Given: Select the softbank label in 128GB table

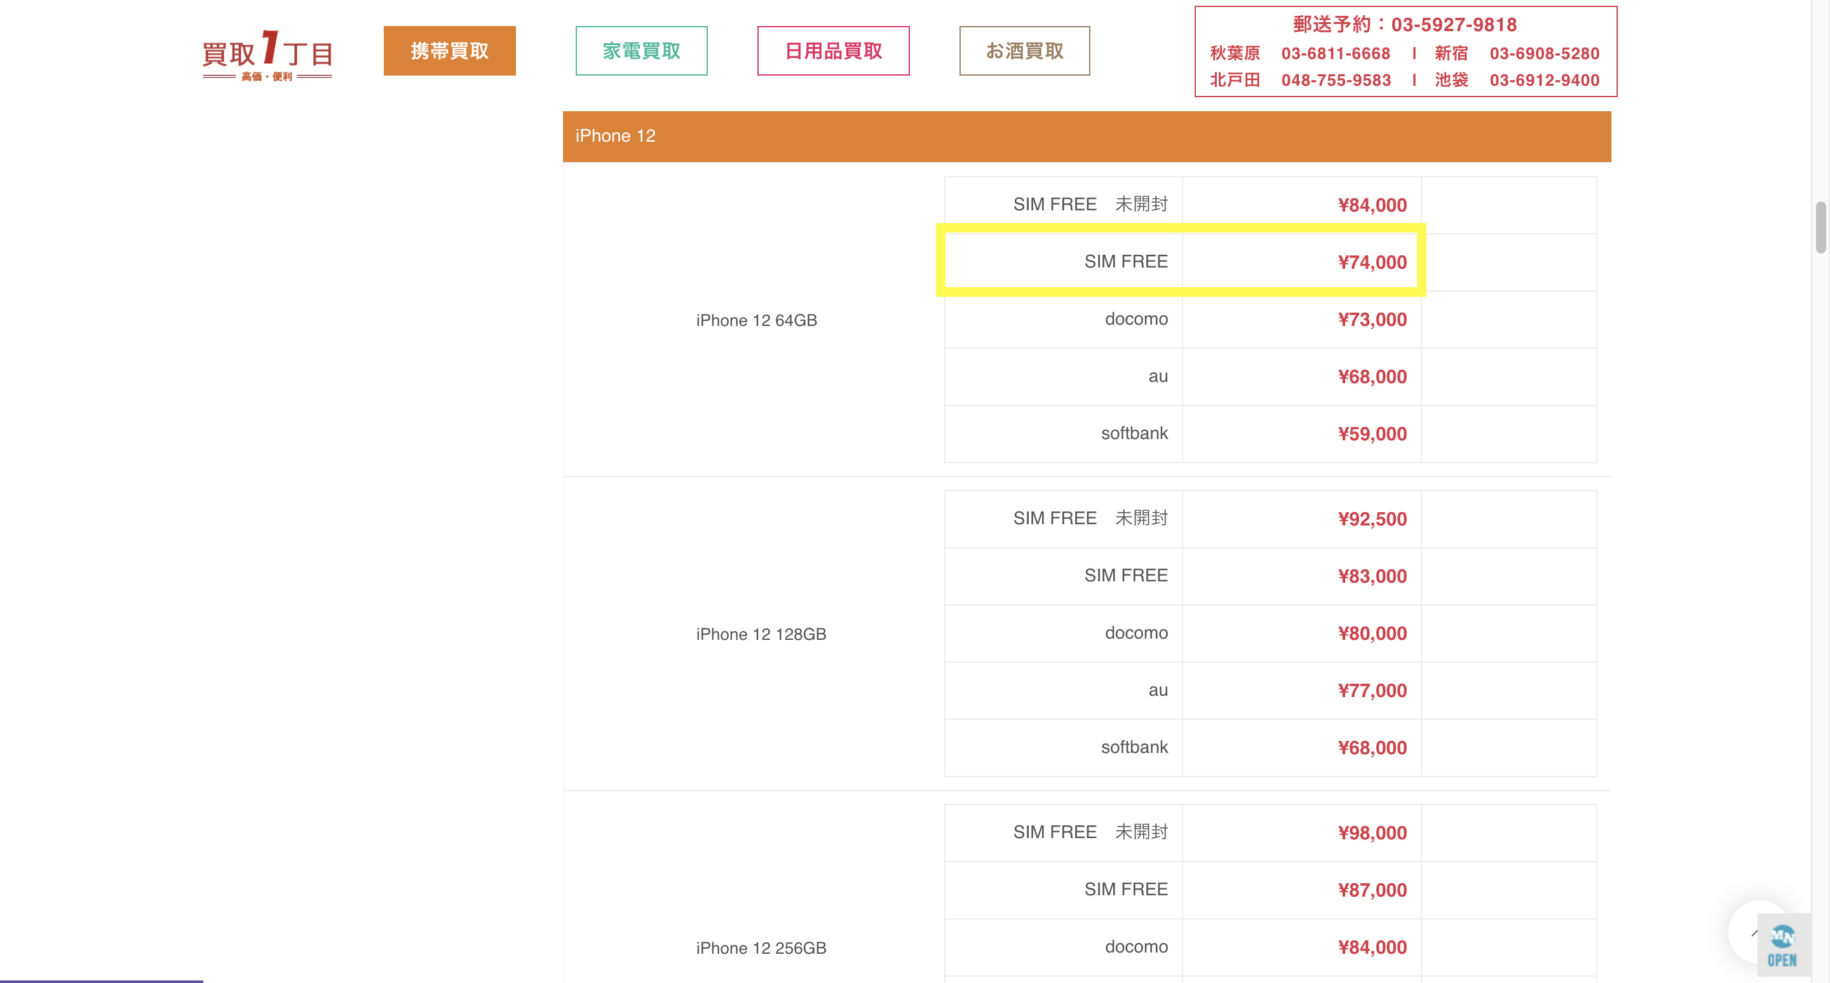Looking at the screenshot, I should tap(1134, 747).
